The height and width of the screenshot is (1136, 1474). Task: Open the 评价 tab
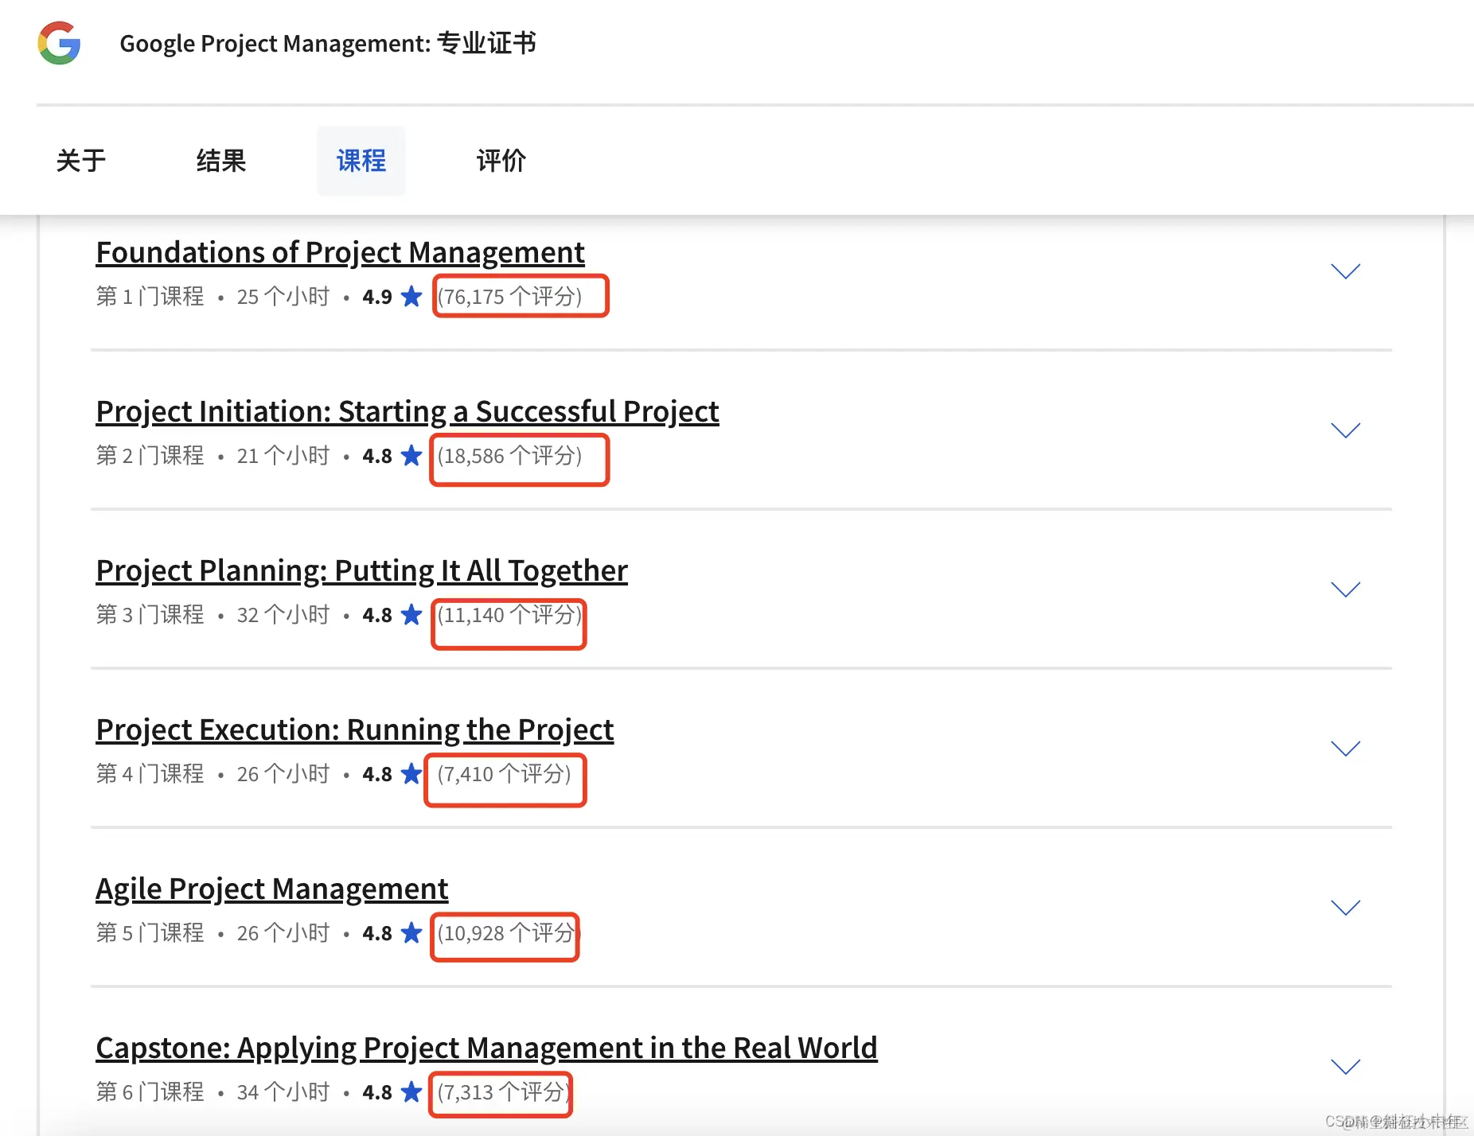pyautogui.click(x=501, y=161)
